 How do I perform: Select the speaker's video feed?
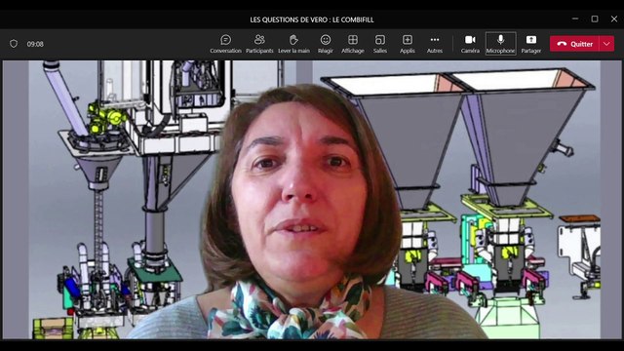(x=312, y=199)
